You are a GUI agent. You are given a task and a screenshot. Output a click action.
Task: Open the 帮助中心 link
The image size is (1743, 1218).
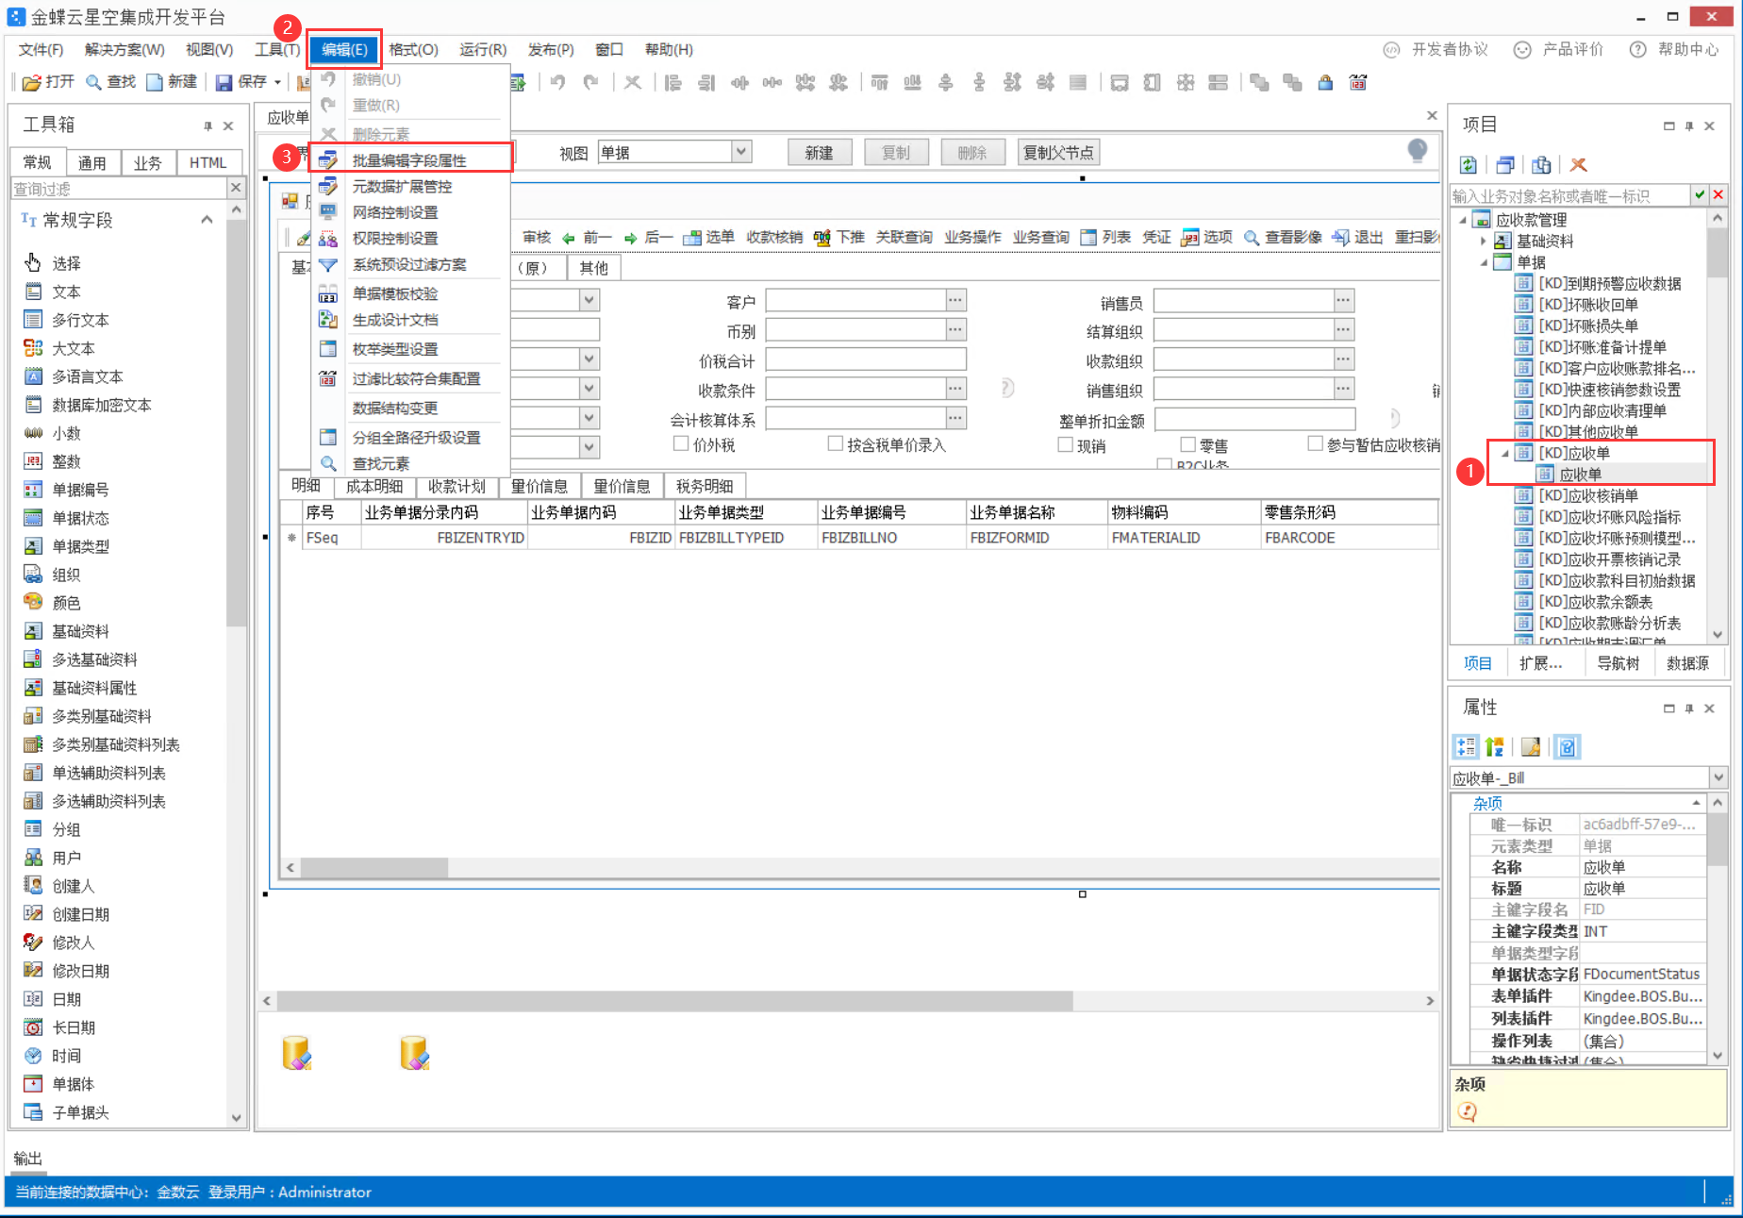(1675, 49)
